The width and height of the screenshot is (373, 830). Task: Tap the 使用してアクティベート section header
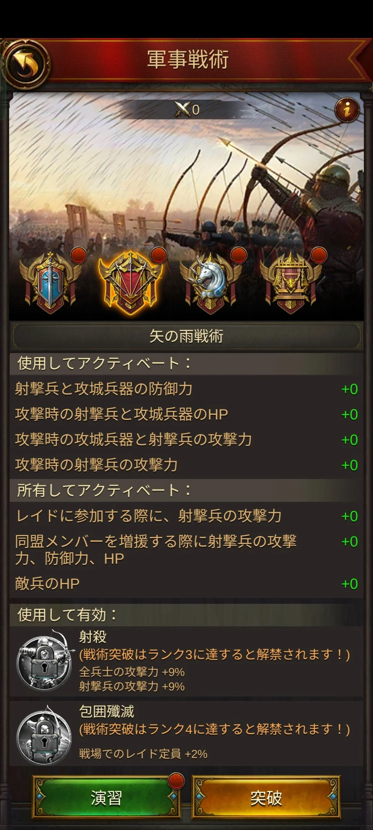tap(186, 364)
